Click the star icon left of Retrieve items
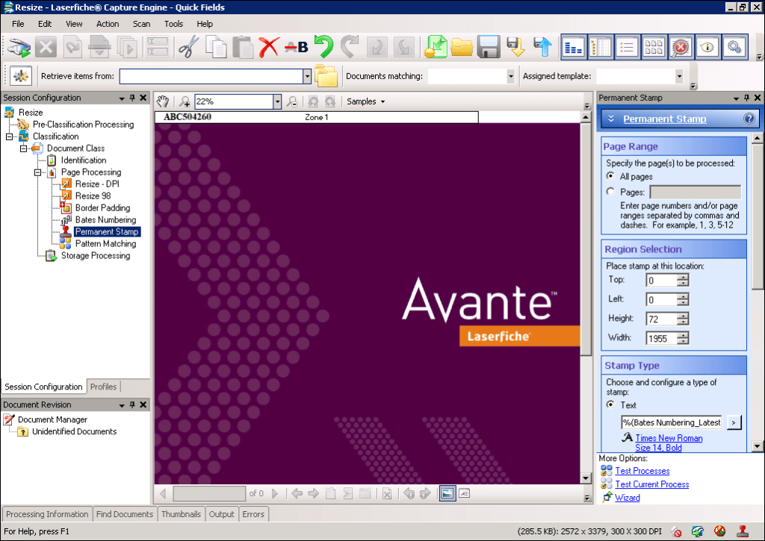765x541 pixels. click(20, 76)
